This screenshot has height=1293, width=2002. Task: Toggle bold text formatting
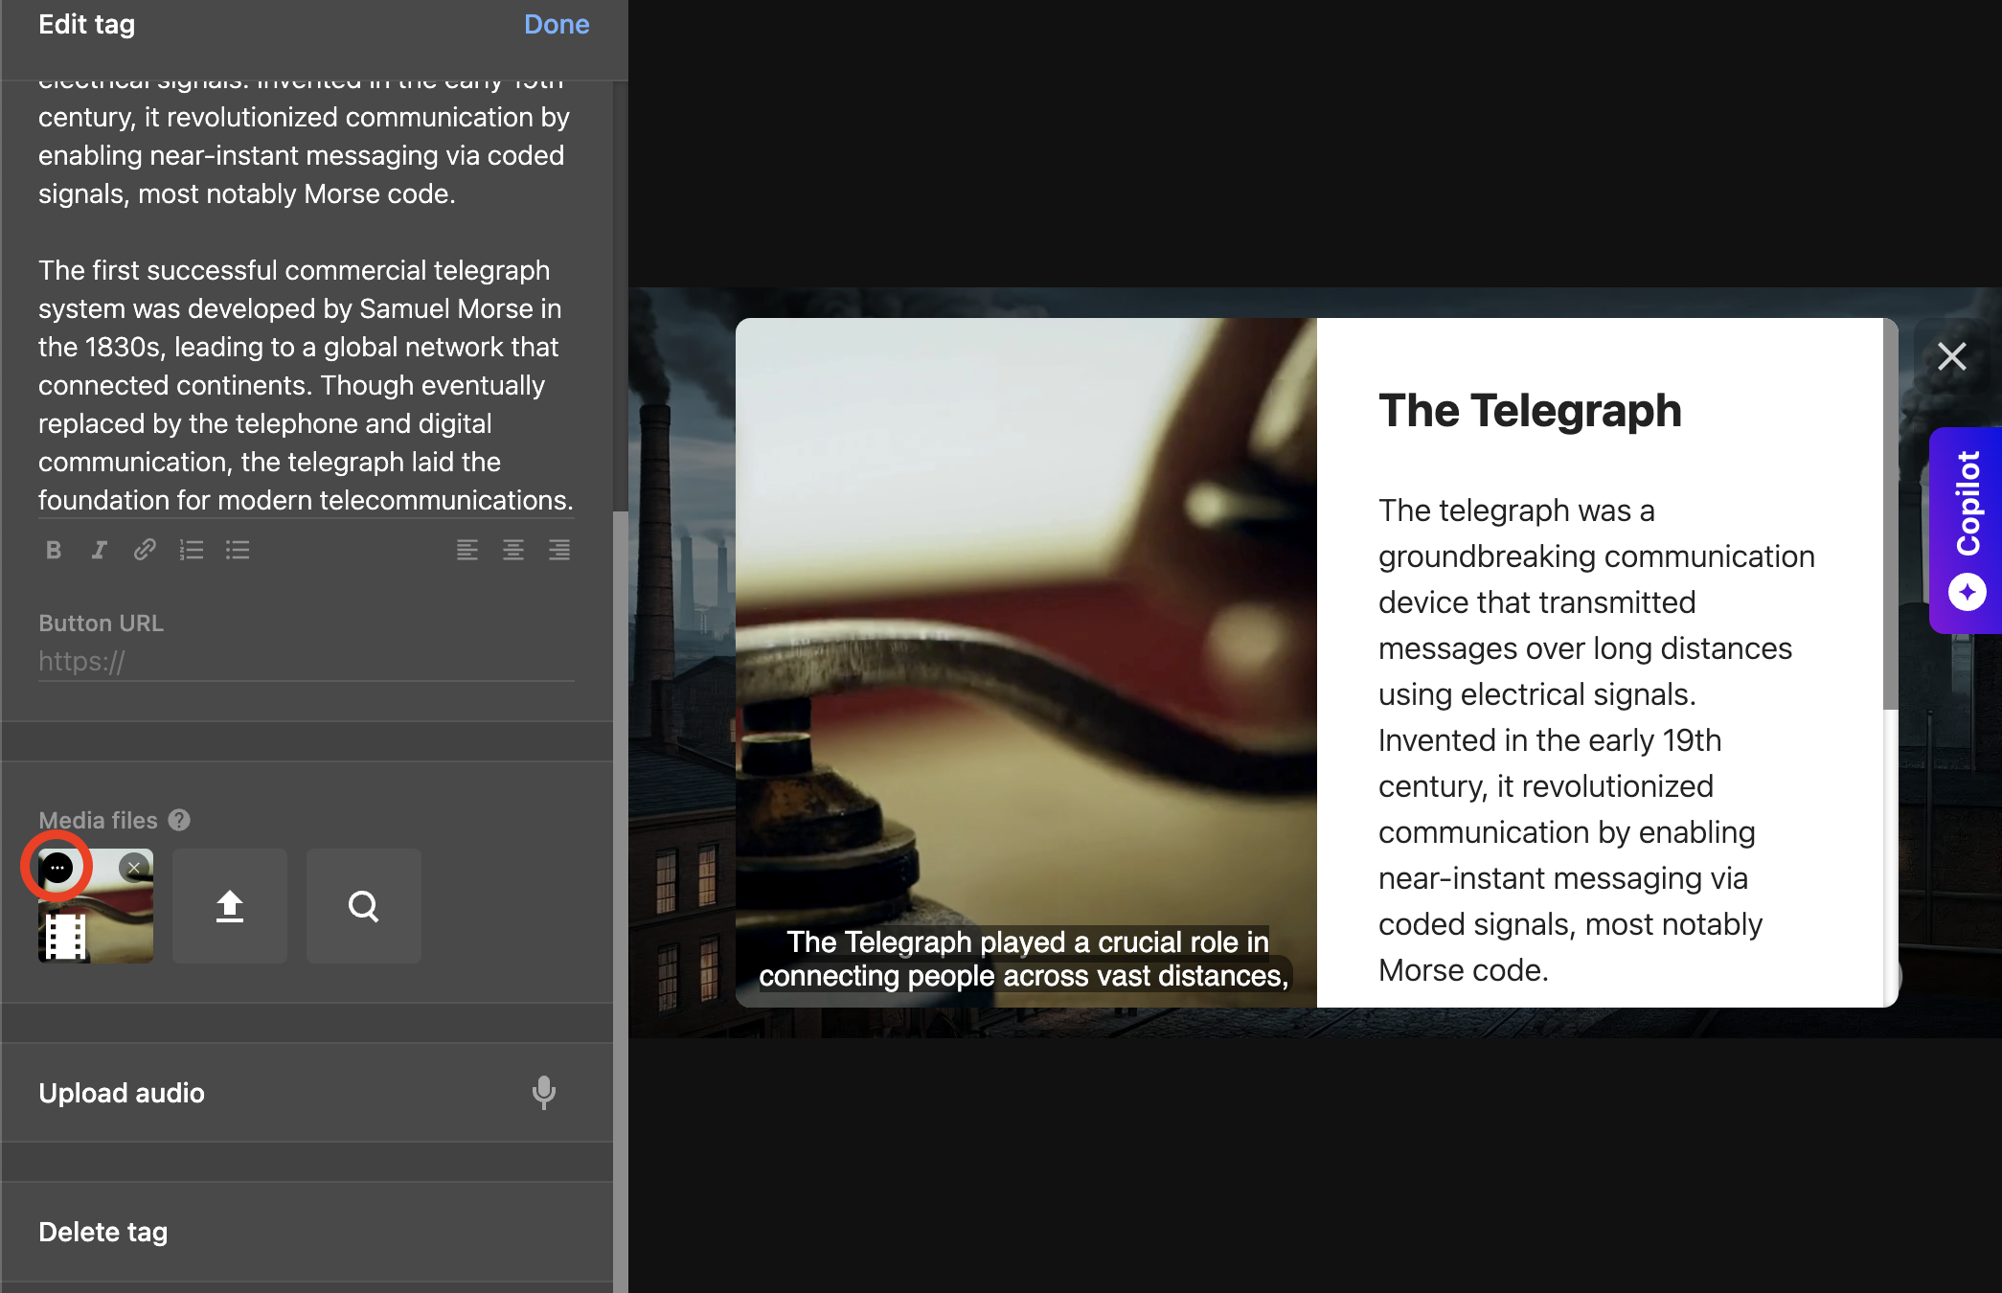(x=54, y=550)
